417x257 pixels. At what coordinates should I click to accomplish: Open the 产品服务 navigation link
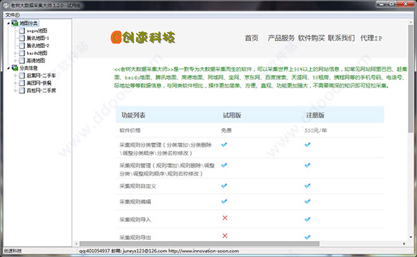pos(281,38)
